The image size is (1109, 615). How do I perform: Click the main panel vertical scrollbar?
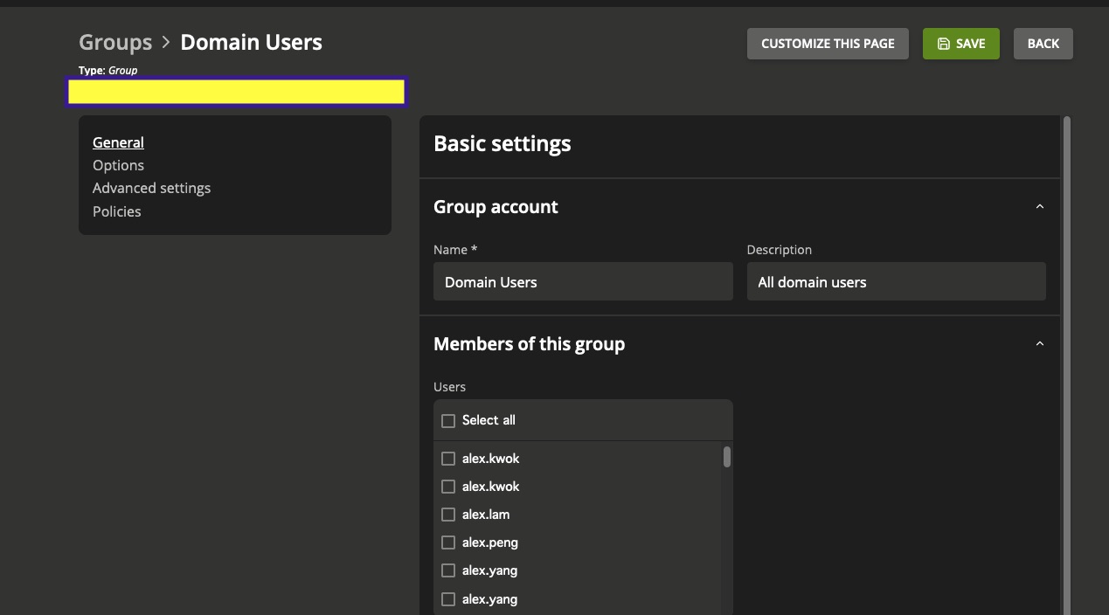(1066, 365)
